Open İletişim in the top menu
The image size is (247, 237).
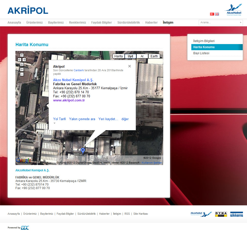pos(168,22)
